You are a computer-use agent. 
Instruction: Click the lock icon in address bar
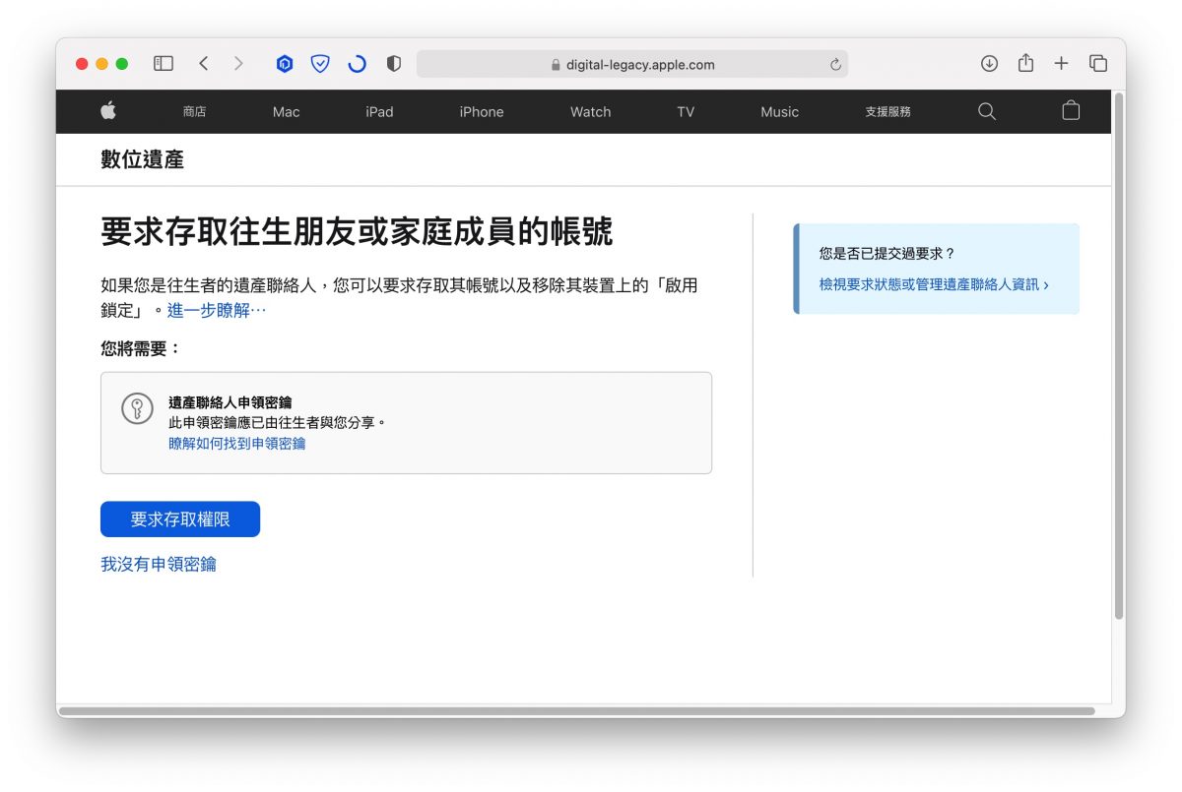[557, 65]
